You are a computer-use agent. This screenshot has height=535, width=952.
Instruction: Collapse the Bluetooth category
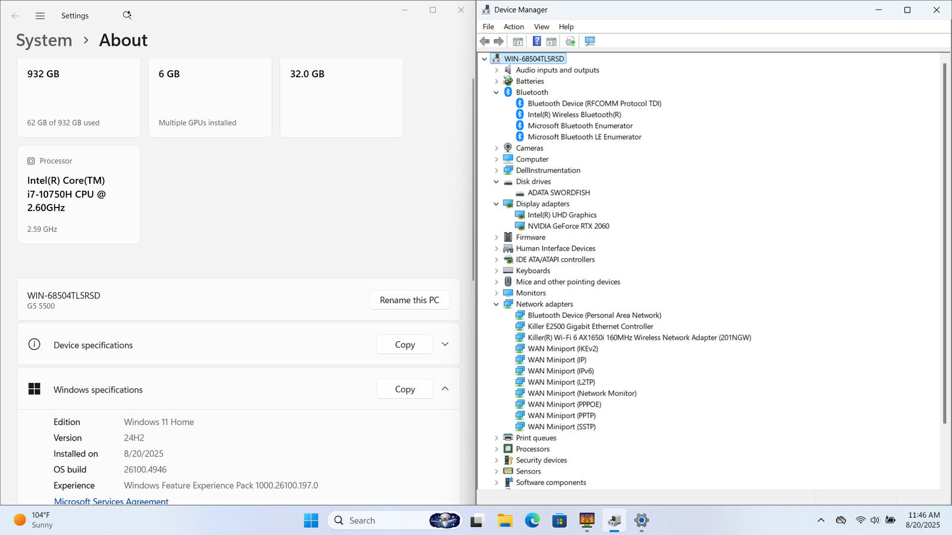click(x=496, y=93)
